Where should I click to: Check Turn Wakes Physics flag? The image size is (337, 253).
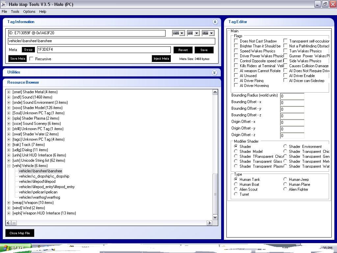click(x=285, y=51)
